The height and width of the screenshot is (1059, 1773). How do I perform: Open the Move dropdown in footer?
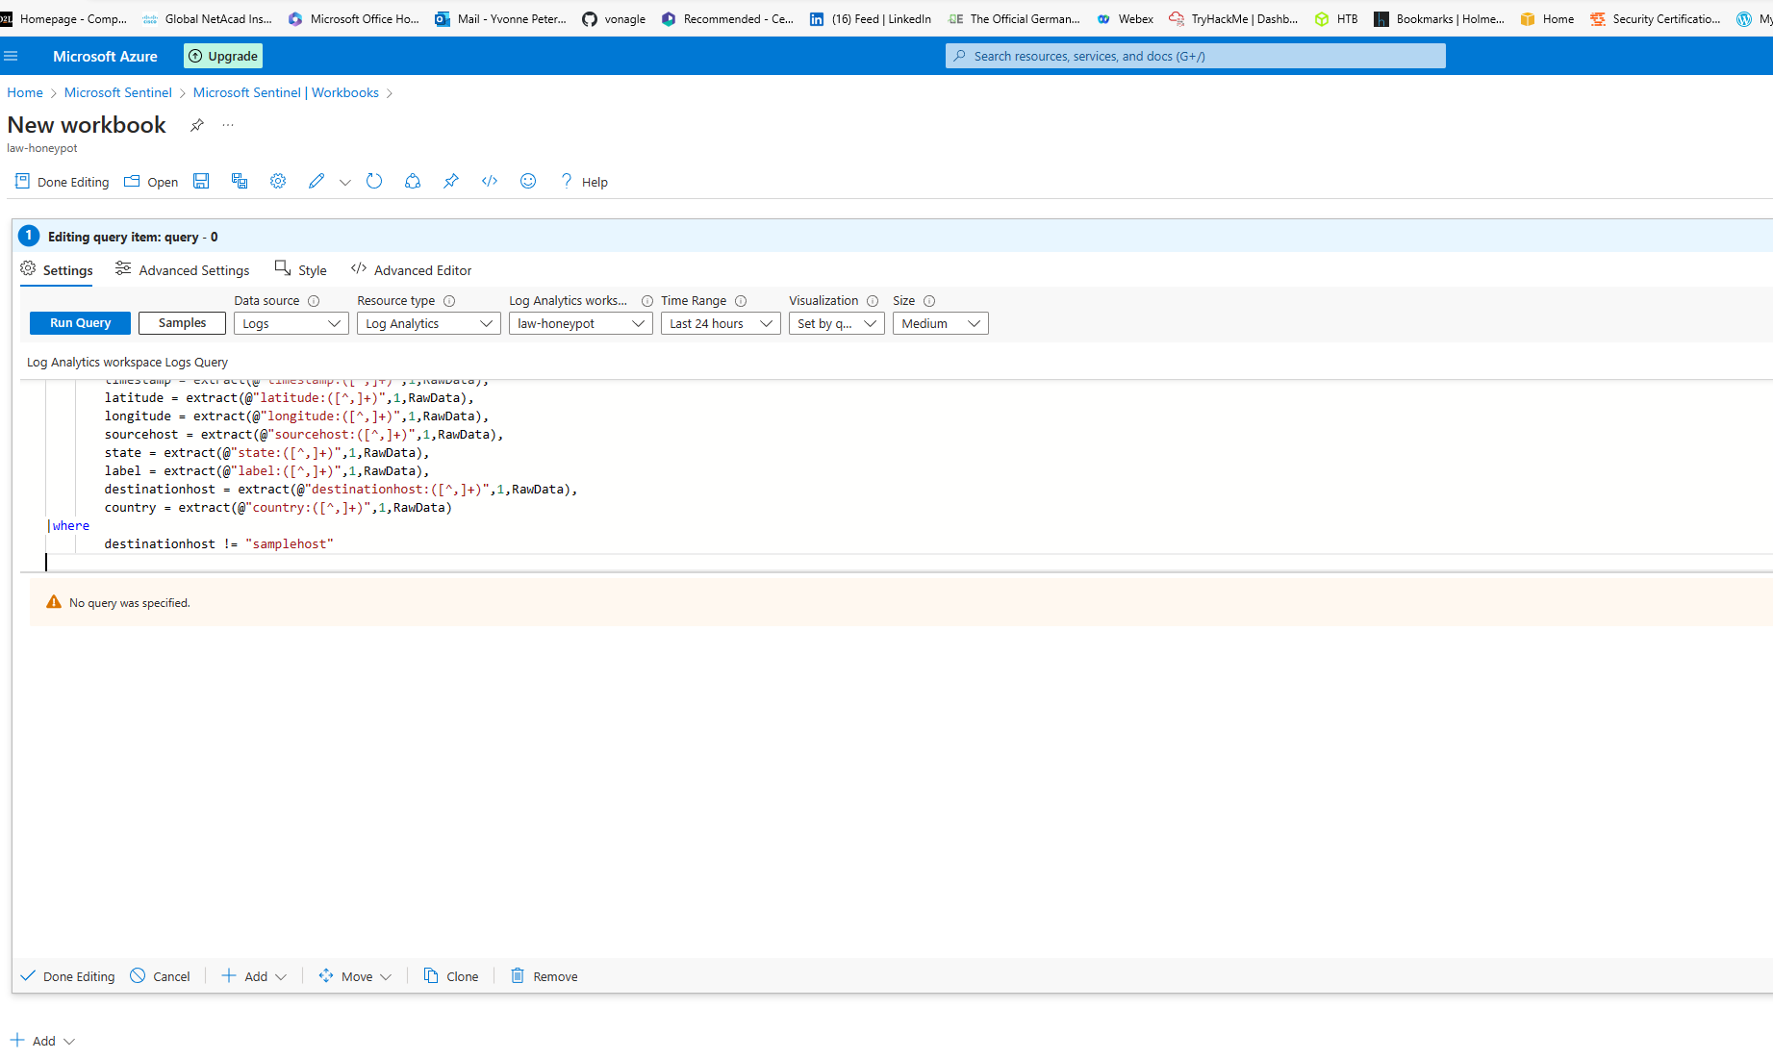355,976
